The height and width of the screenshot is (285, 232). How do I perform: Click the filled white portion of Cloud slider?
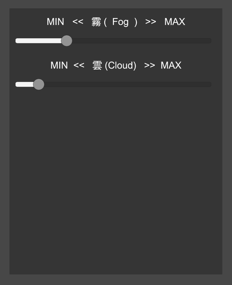point(24,84)
